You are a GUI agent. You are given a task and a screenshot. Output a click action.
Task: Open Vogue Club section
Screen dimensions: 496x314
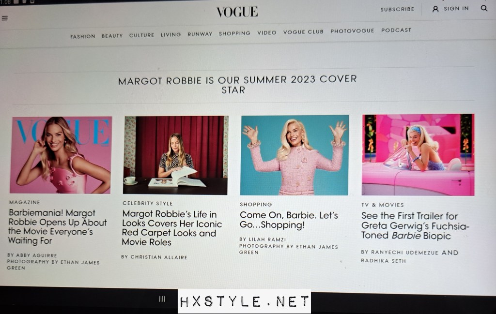pyautogui.click(x=303, y=32)
